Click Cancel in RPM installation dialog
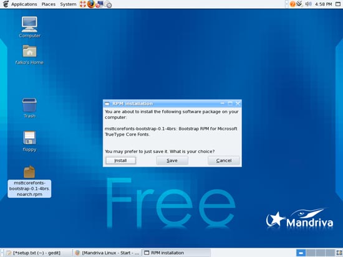The image size is (343, 257). click(x=224, y=161)
